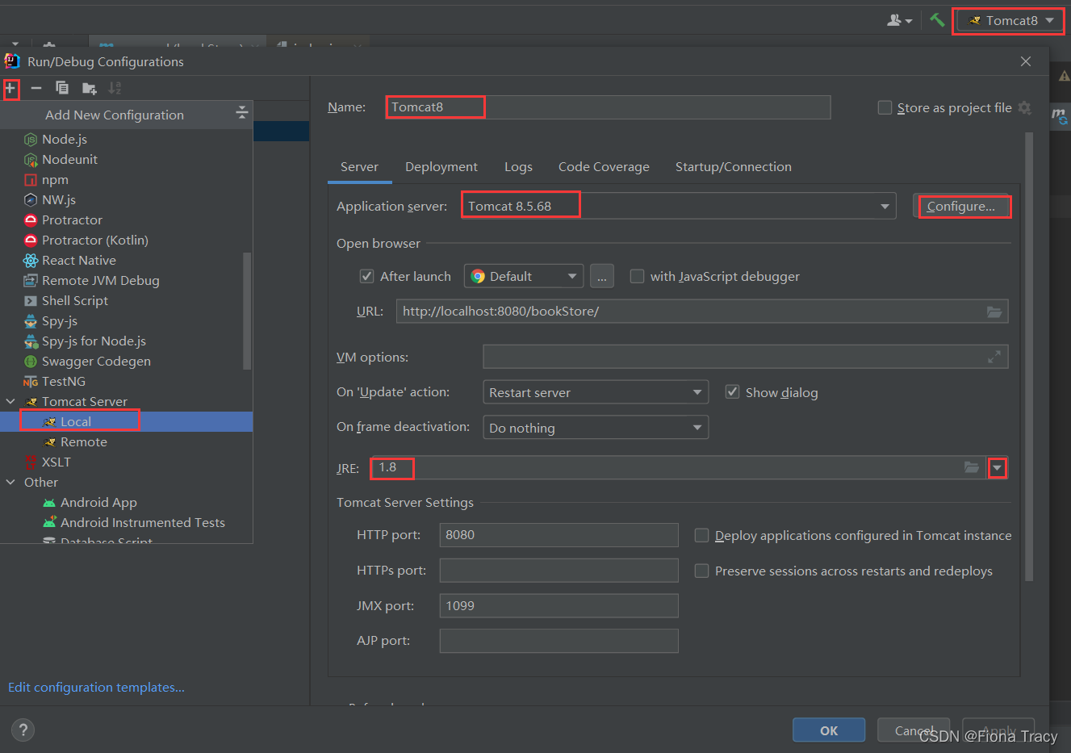Enable Deploy applications configured in Tomcat instance
This screenshot has height=753, width=1071.
click(x=701, y=535)
